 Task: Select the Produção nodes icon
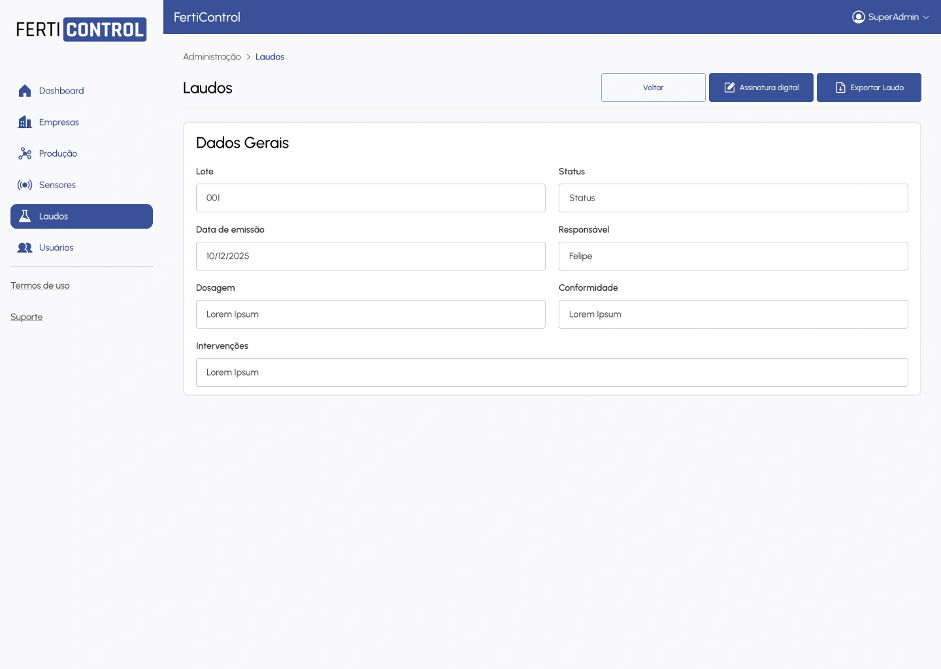pos(25,154)
